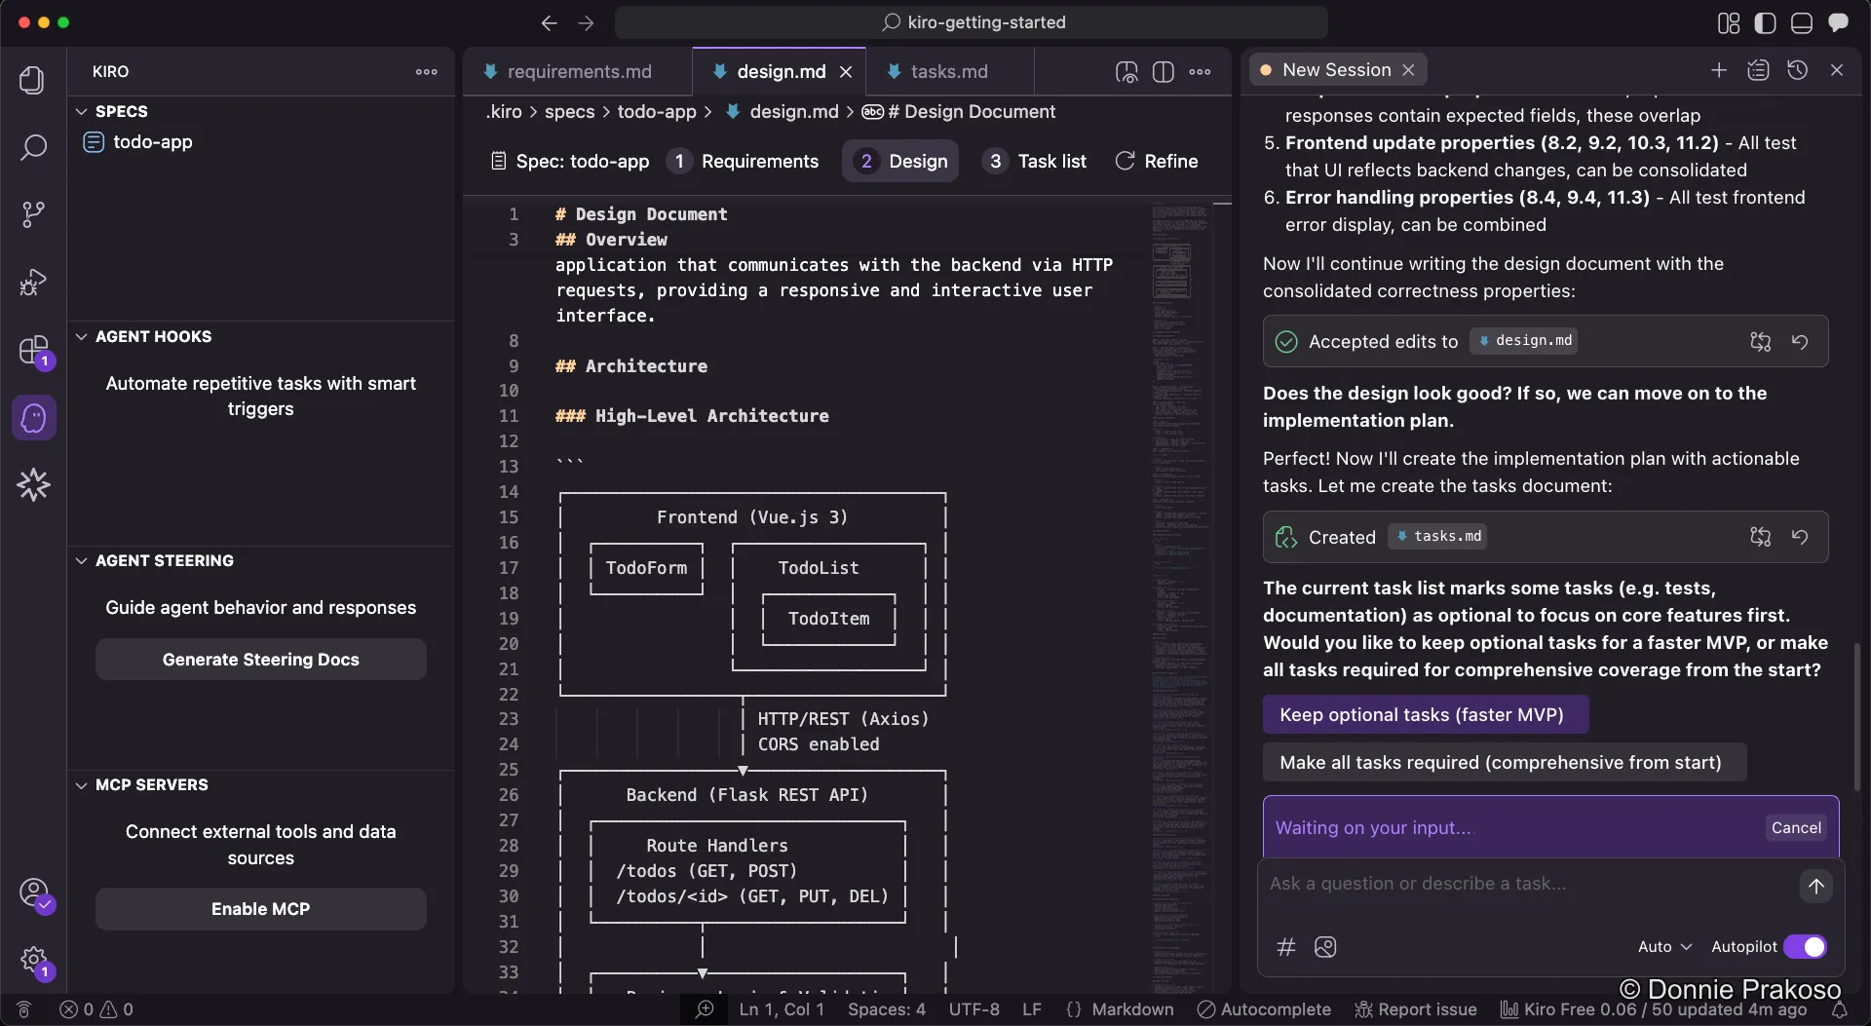Open the session history clock icon
Image resolution: width=1871 pixels, height=1026 pixels.
(x=1798, y=69)
